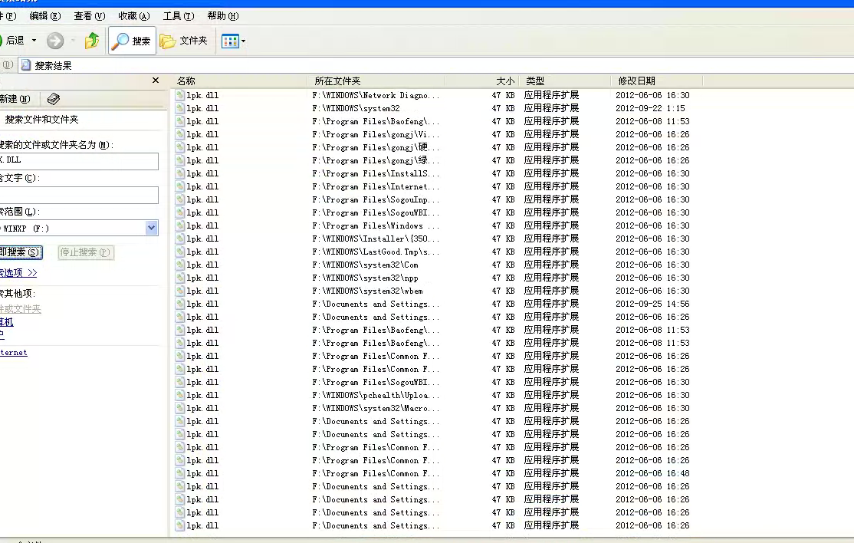Sort by the 大小 column header
The width and height of the screenshot is (854, 543).
coord(482,81)
